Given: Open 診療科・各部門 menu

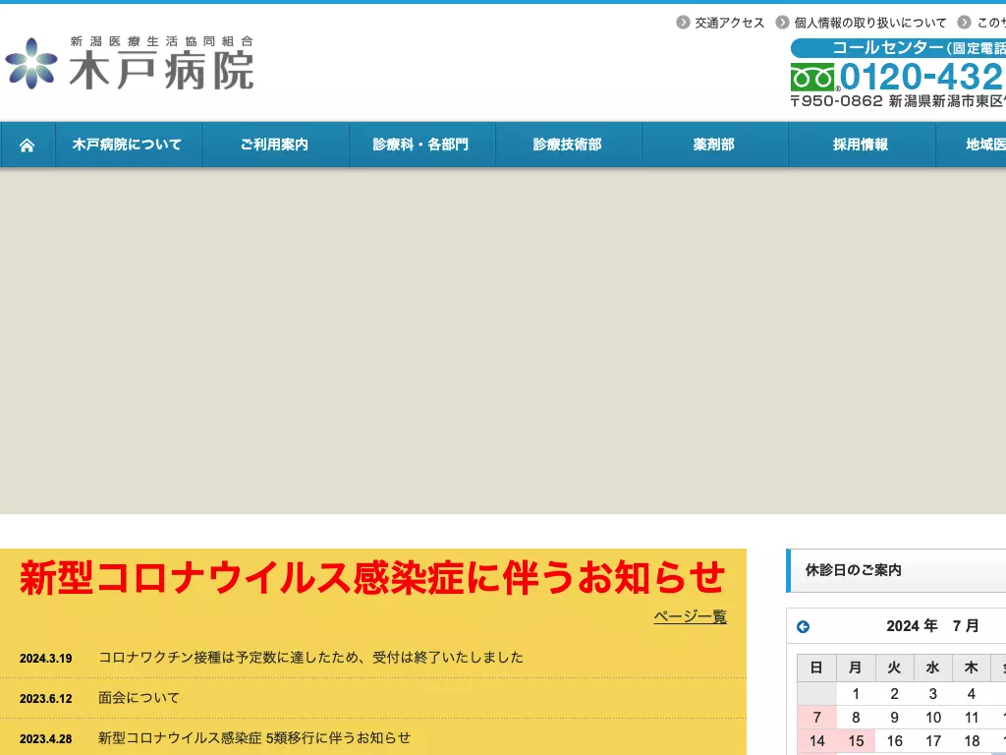Looking at the screenshot, I should (x=421, y=145).
